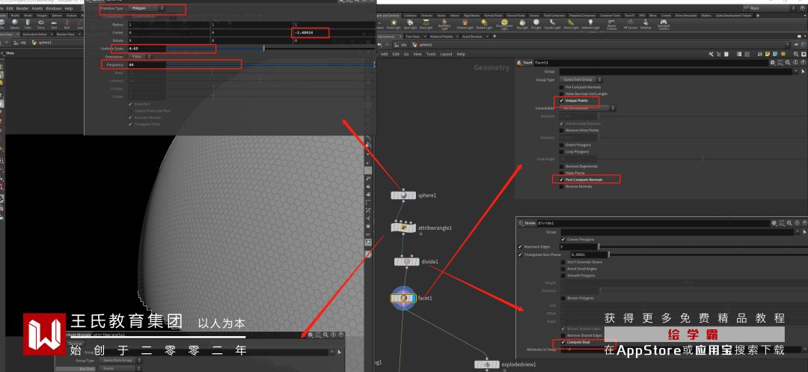Screen dimensions: 808x372
Task: Open the Rigid Bodies shelf tab
Action: [x=471, y=16]
